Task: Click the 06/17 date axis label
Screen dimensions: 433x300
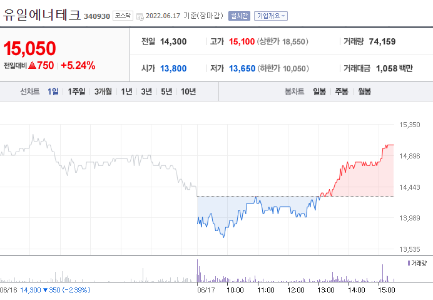Action: pyautogui.click(x=206, y=290)
